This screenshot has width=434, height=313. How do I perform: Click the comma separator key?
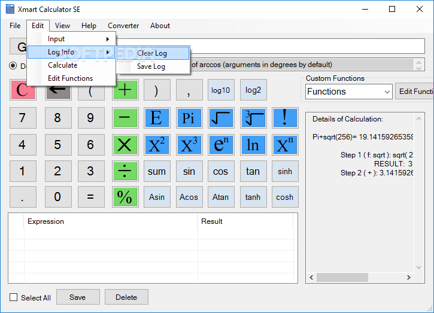189,90
